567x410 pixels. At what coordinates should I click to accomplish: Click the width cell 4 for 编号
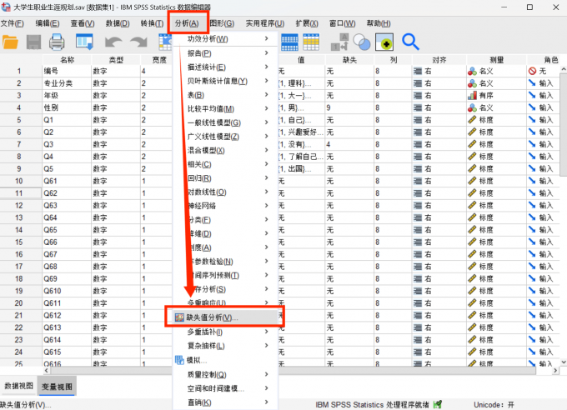click(156, 71)
